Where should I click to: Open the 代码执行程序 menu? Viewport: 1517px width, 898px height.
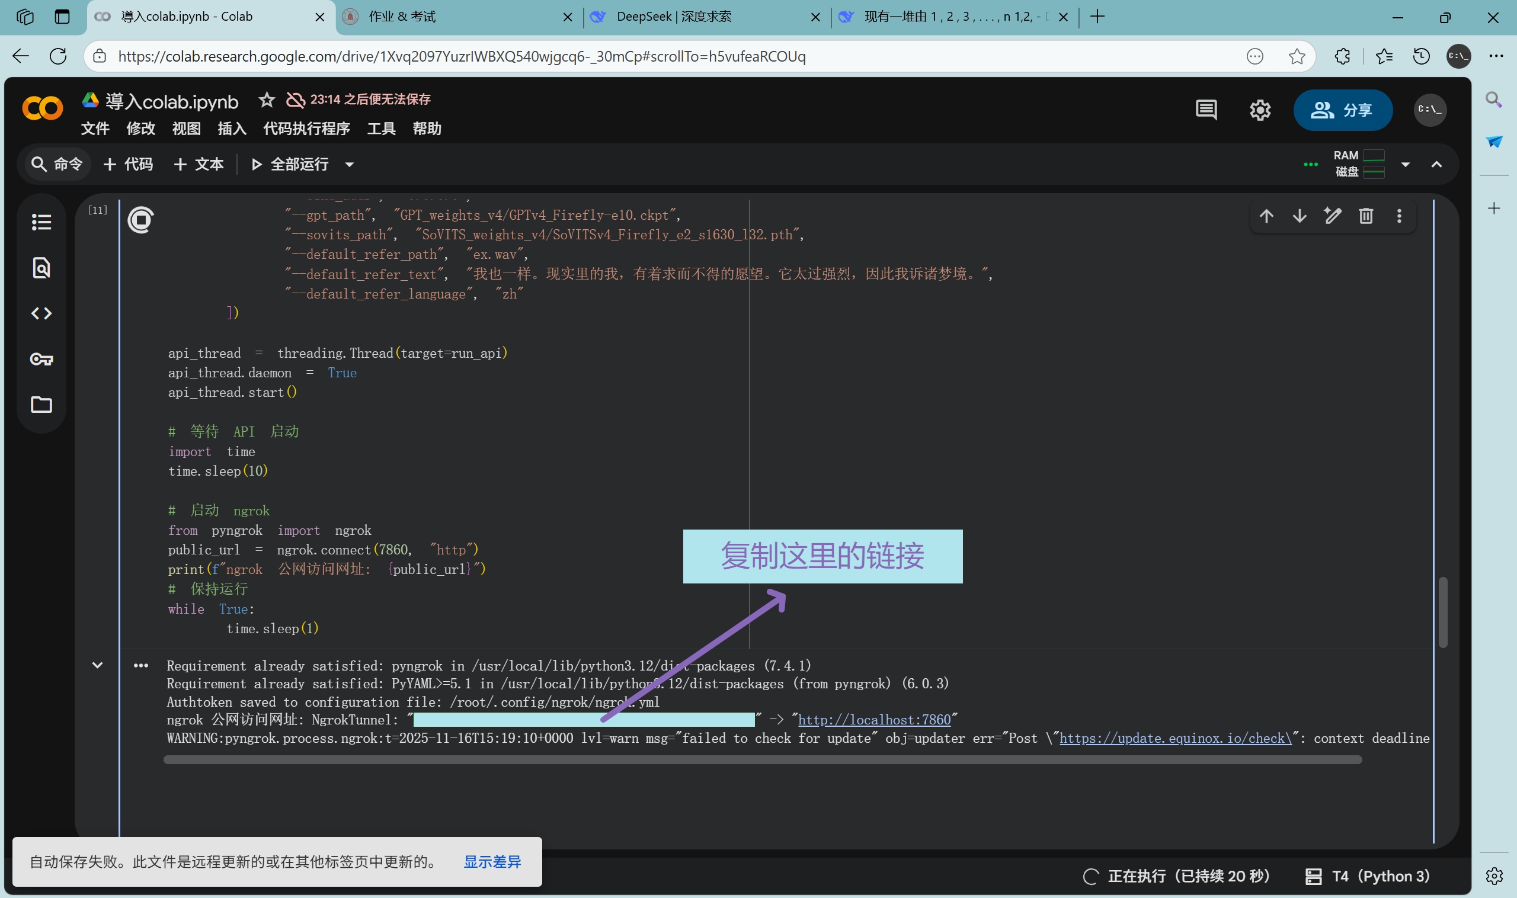[306, 129]
